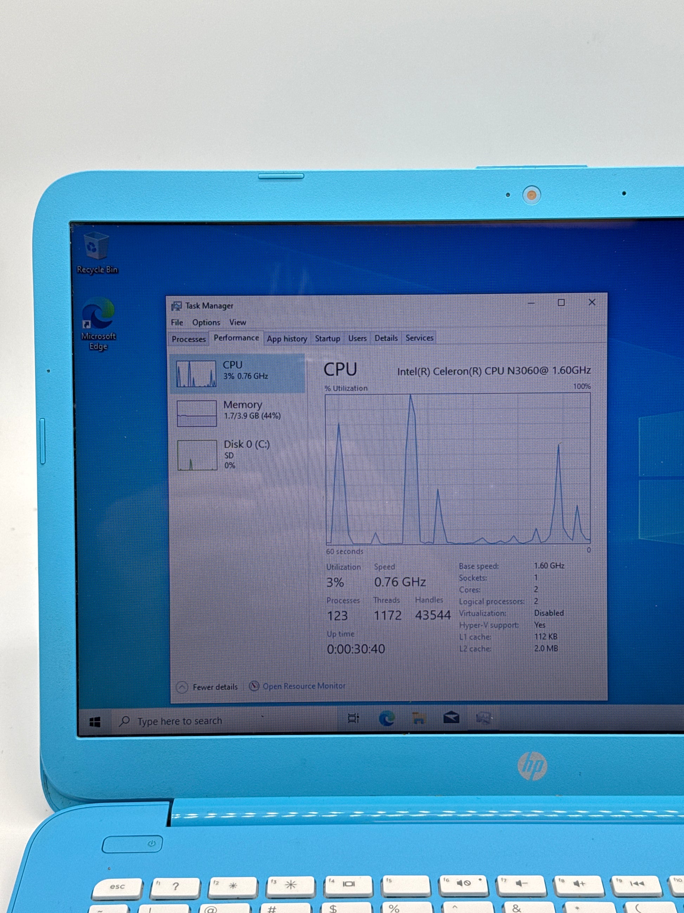Image resolution: width=684 pixels, height=913 pixels.
Task: Switch to the Services tab
Action: pos(419,338)
